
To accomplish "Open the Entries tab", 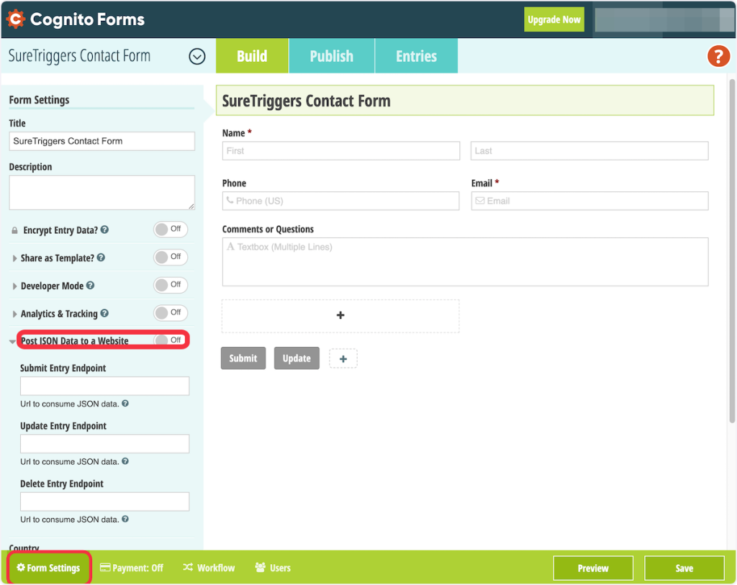I will [416, 56].
